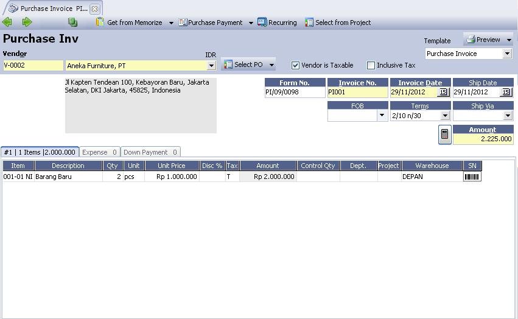Click the Purchase Payment label
Image resolution: width=518 pixels, height=319 pixels.
(x=215, y=23)
